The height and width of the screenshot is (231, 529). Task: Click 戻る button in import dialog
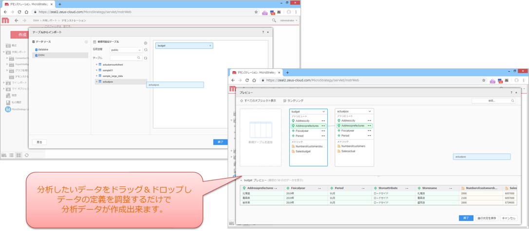(x=39, y=142)
